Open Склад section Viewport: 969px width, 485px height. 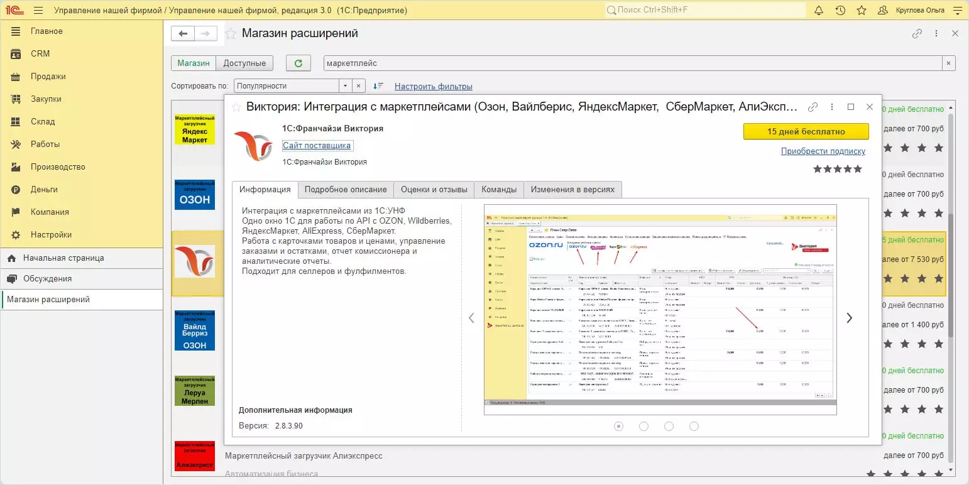click(x=82, y=122)
